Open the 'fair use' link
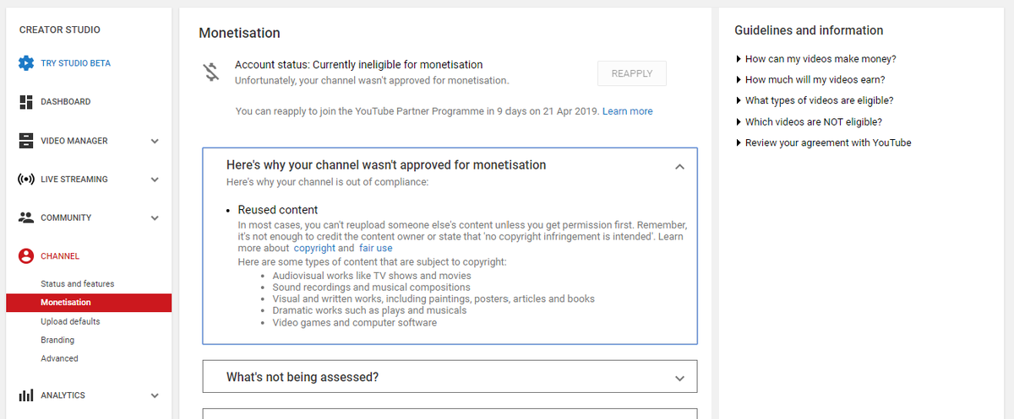Image resolution: width=1014 pixels, height=419 pixels. [x=376, y=249]
